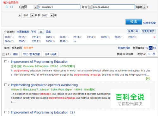The height and width of the screenshot is (116, 158).
Task: Open title 'Improvement of Programming Education' result 1
Action: (39, 62)
